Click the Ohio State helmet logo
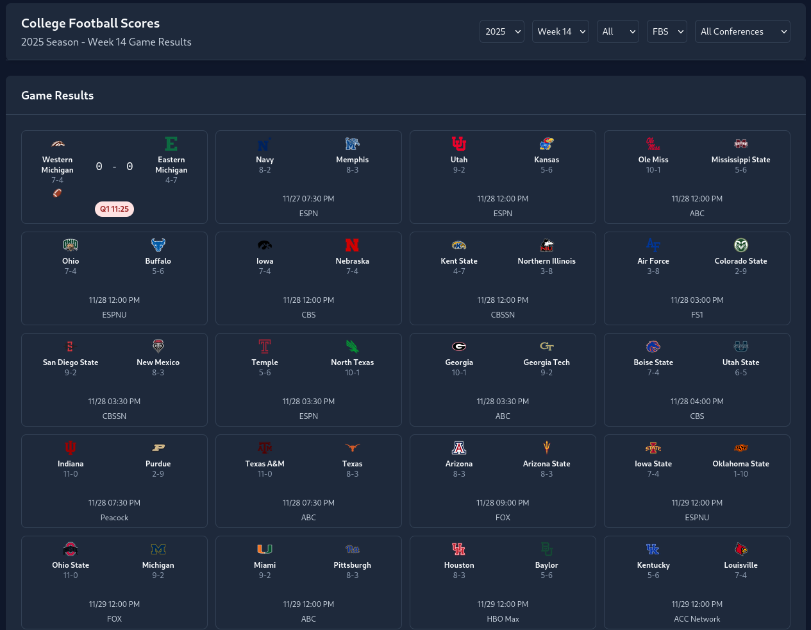 point(71,549)
